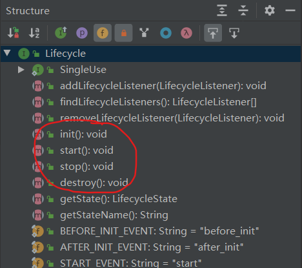The image size is (302, 268).
Task: Click field icon beside AFTER_INIT_EVENT
Action: (37, 247)
